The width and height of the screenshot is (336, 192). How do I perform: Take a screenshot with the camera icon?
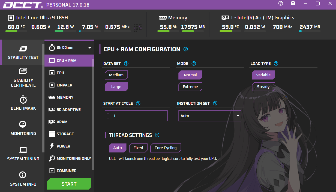click(x=293, y=3)
